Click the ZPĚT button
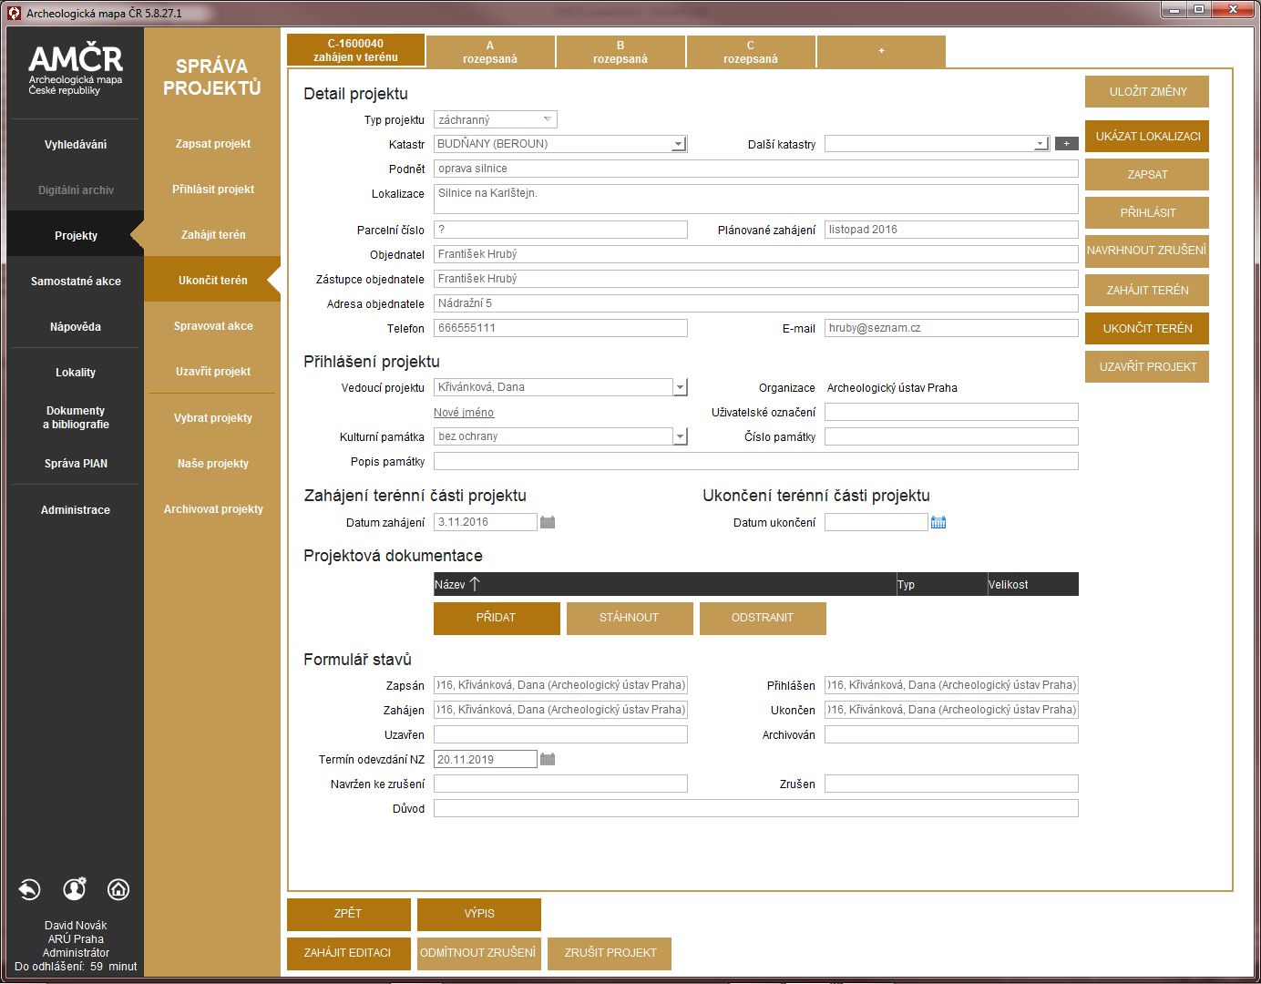Viewport: 1261px width, 984px height. (349, 914)
